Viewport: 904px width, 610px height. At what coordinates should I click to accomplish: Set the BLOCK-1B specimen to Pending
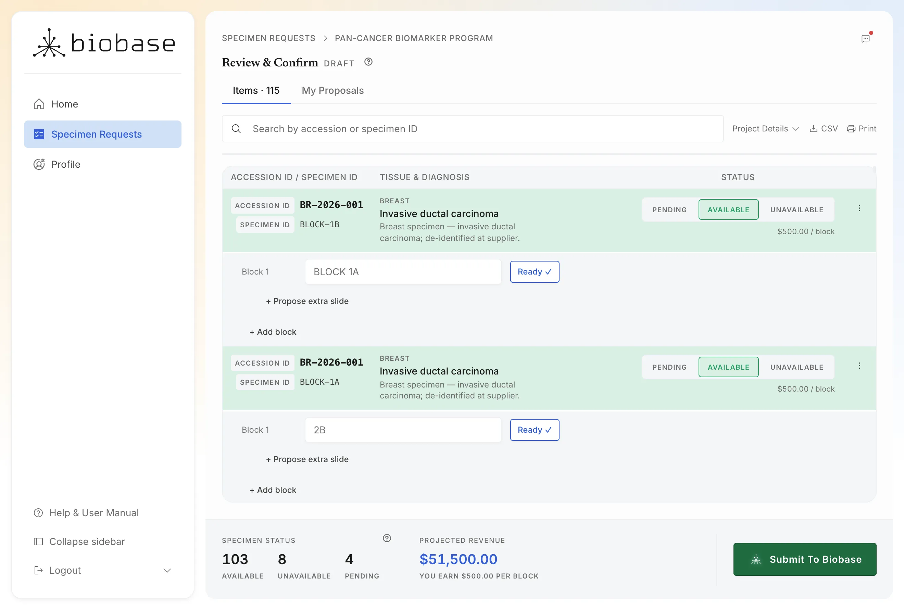pyautogui.click(x=669, y=209)
